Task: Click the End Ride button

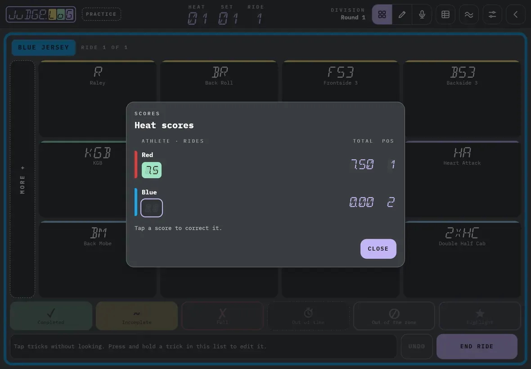Action: click(x=477, y=346)
